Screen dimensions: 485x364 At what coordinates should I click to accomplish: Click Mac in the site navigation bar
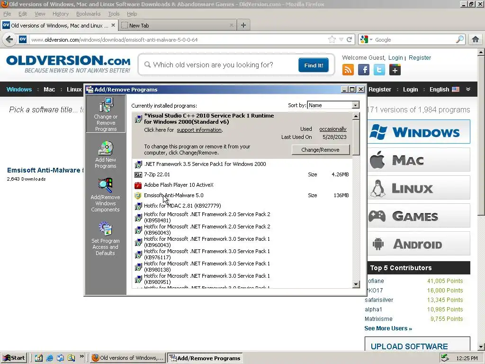click(49, 90)
